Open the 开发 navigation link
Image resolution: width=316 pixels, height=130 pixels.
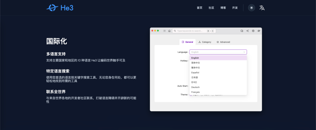(235, 8)
